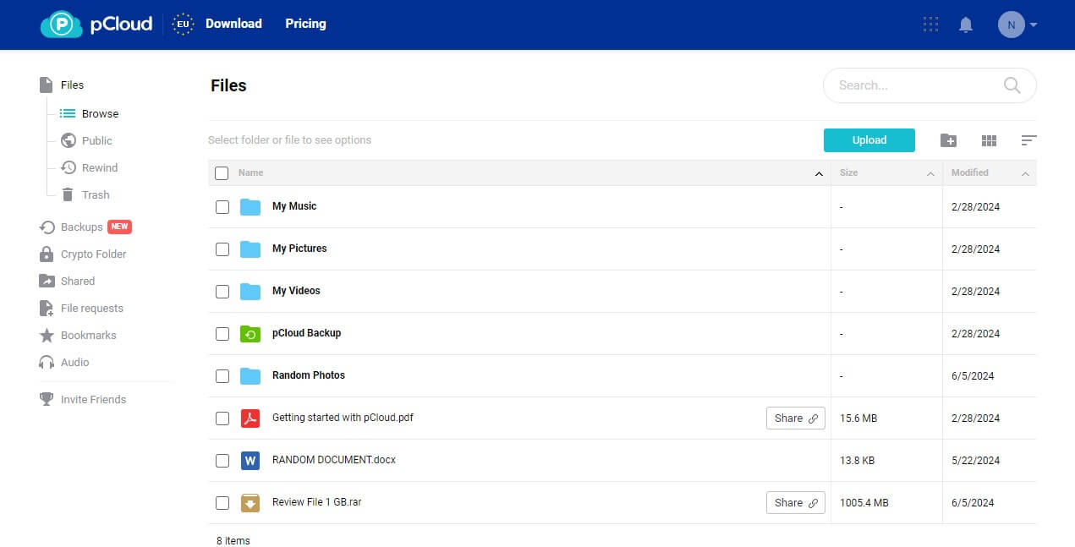Screen dimensions: 1075x547
Task: Open Shared in the sidebar
Action: 78,281
